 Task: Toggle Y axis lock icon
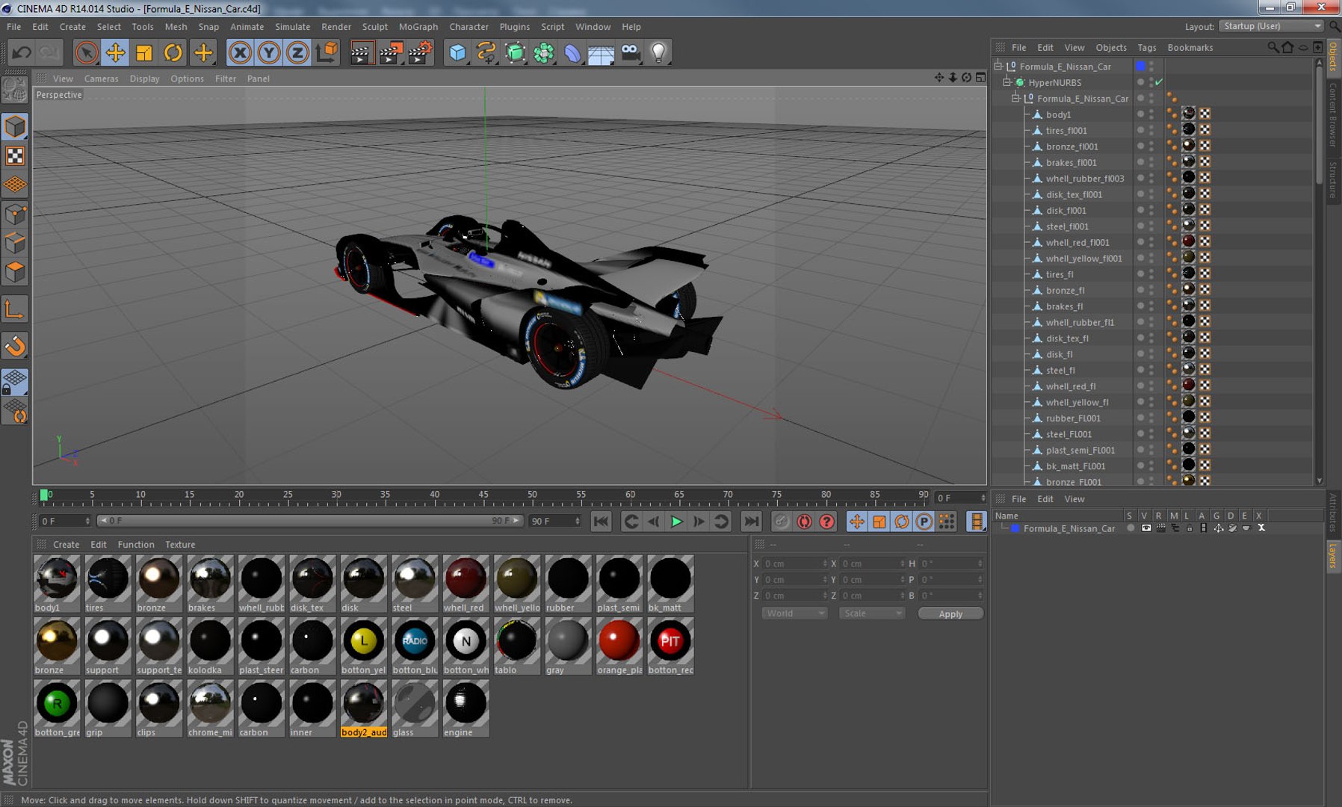pos(269,52)
